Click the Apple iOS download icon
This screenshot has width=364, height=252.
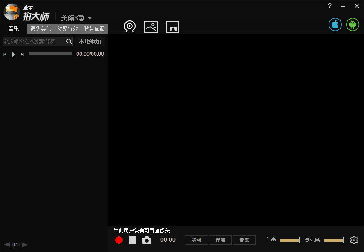coord(335,24)
